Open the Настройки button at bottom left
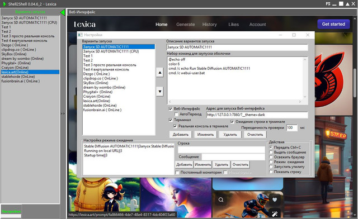This screenshot has width=358, height=219. point(11,212)
